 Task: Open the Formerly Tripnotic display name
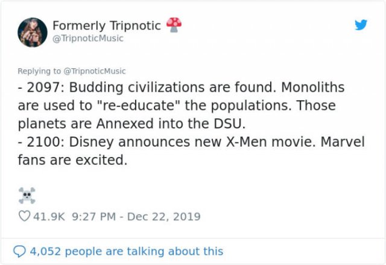(106, 25)
